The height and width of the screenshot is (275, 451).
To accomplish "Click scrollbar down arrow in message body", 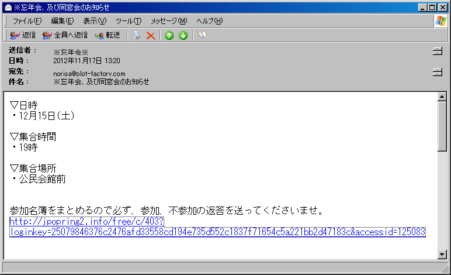I will coord(442,254).
